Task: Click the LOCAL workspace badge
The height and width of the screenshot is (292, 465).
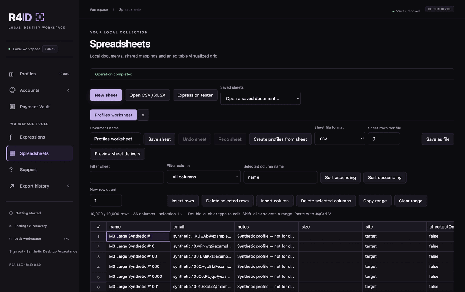Action: click(50, 49)
